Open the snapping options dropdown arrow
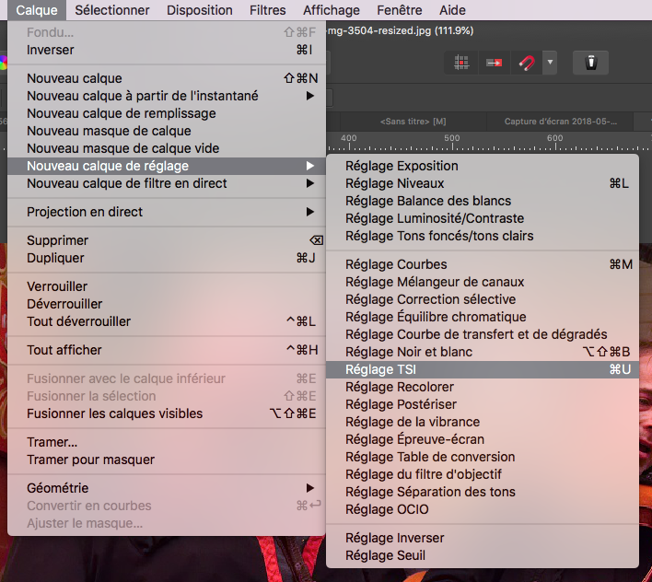Viewport: 652px width, 582px height. pos(550,63)
